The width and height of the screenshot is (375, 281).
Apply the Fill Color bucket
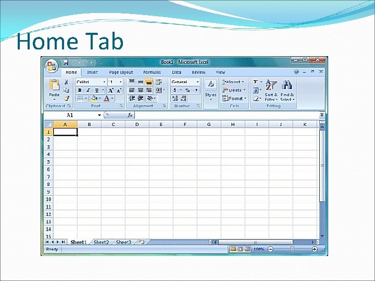click(94, 98)
